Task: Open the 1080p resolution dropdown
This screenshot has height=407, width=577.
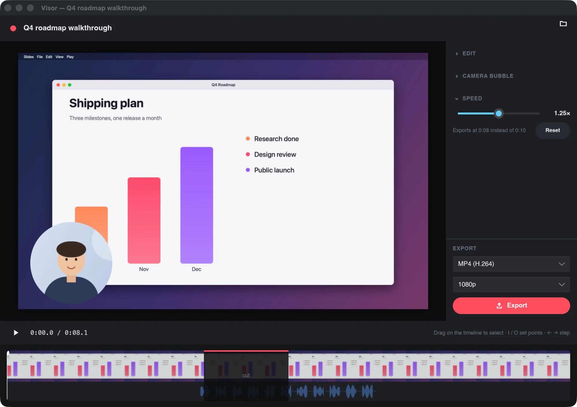Action: (x=511, y=284)
